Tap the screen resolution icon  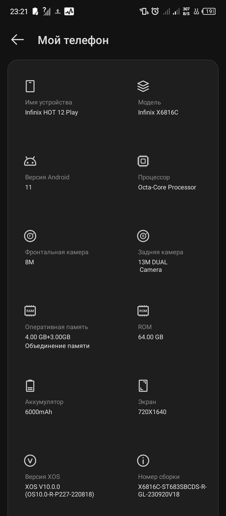point(143,386)
